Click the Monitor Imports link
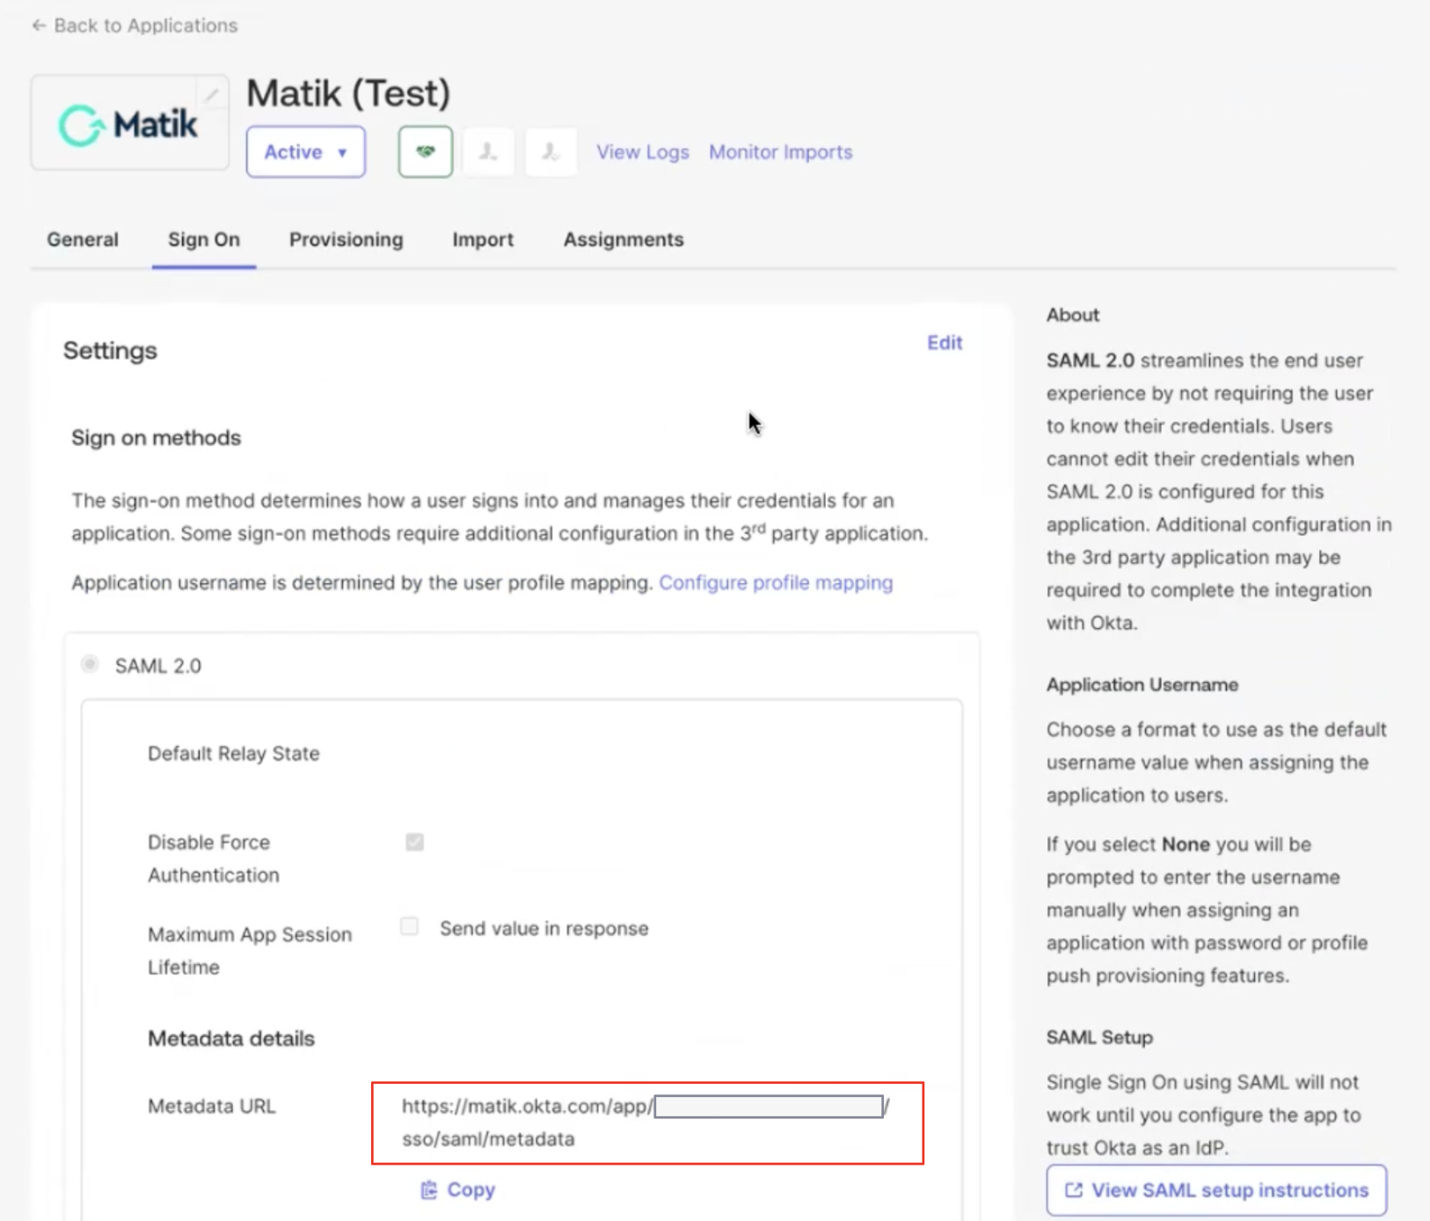1430x1221 pixels. point(780,152)
